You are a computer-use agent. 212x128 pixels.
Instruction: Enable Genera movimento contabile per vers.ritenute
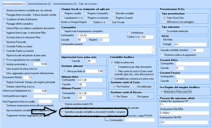(4, 10)
